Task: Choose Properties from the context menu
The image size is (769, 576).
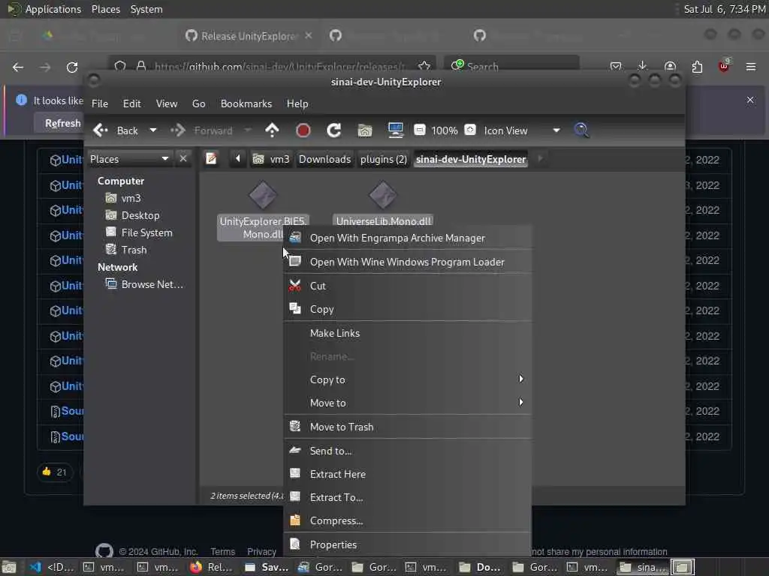Action: tap(408, 544)
